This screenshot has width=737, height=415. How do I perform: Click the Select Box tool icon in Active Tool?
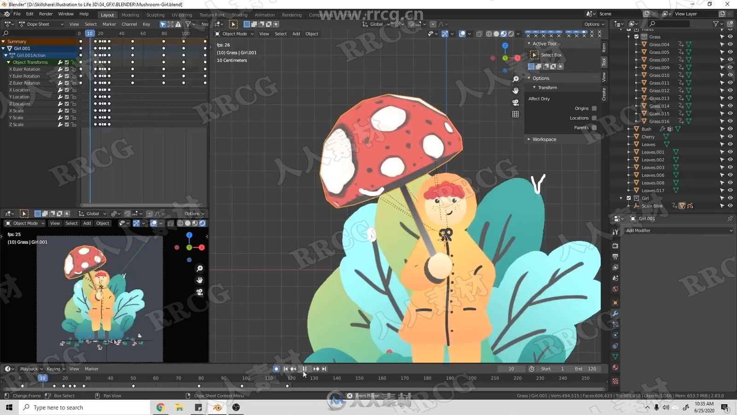534,55
